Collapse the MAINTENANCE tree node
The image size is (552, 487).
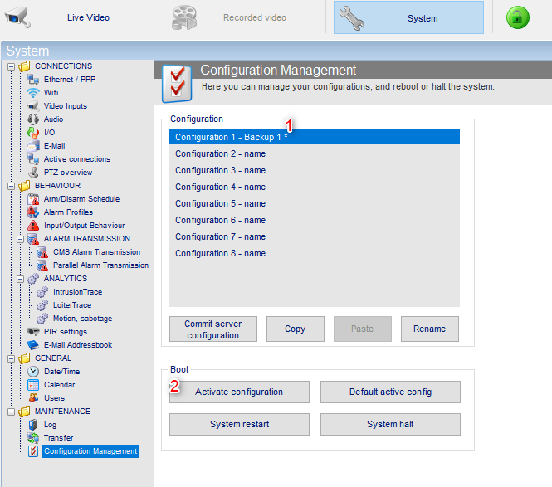click(x=12, y=412)
